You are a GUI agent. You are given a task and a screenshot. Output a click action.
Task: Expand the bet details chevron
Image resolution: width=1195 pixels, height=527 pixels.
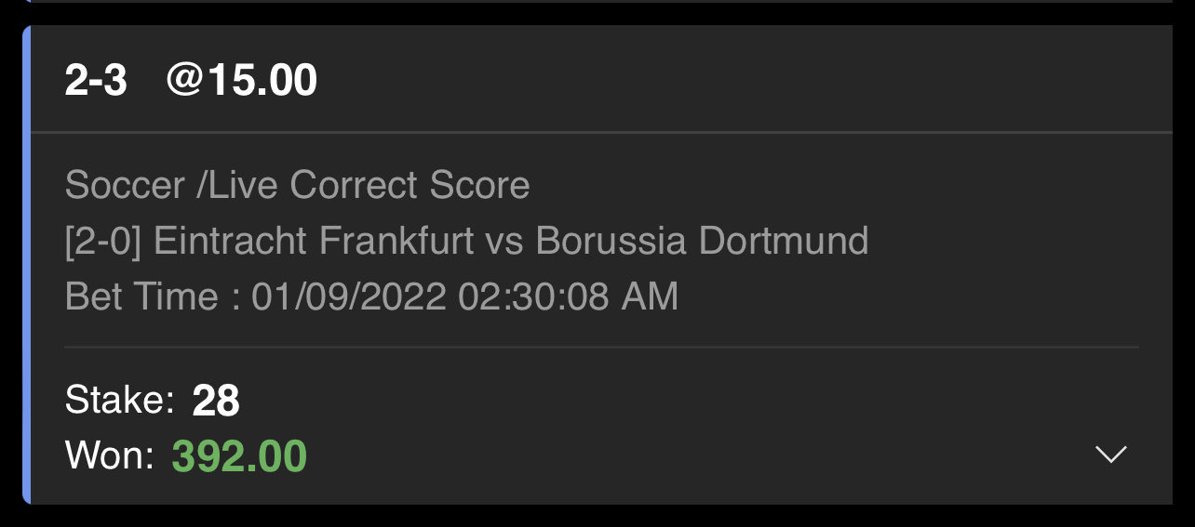click(1111, 455)
